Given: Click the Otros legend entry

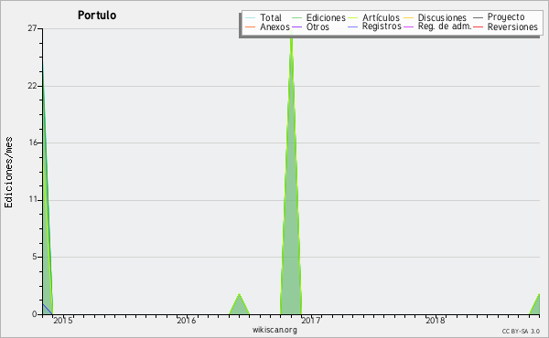Looking at the screenshot, I should (x=310, y=26).
